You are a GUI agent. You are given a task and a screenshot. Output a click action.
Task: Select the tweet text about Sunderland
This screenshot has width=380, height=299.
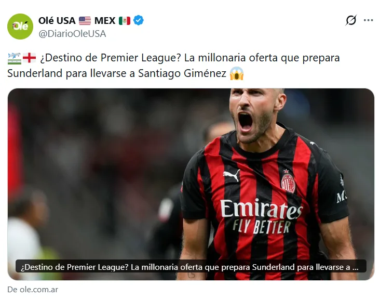(x=173, y=66)
